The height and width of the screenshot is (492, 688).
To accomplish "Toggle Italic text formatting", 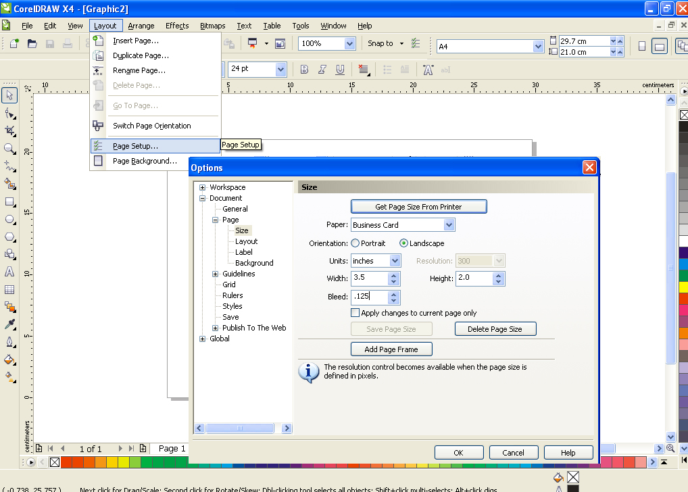I will [x=322, y=70].
